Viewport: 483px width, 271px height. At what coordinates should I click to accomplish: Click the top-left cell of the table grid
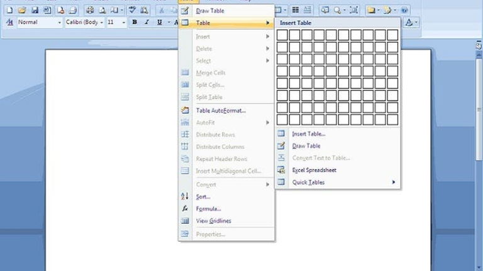(x=282, y=35)
